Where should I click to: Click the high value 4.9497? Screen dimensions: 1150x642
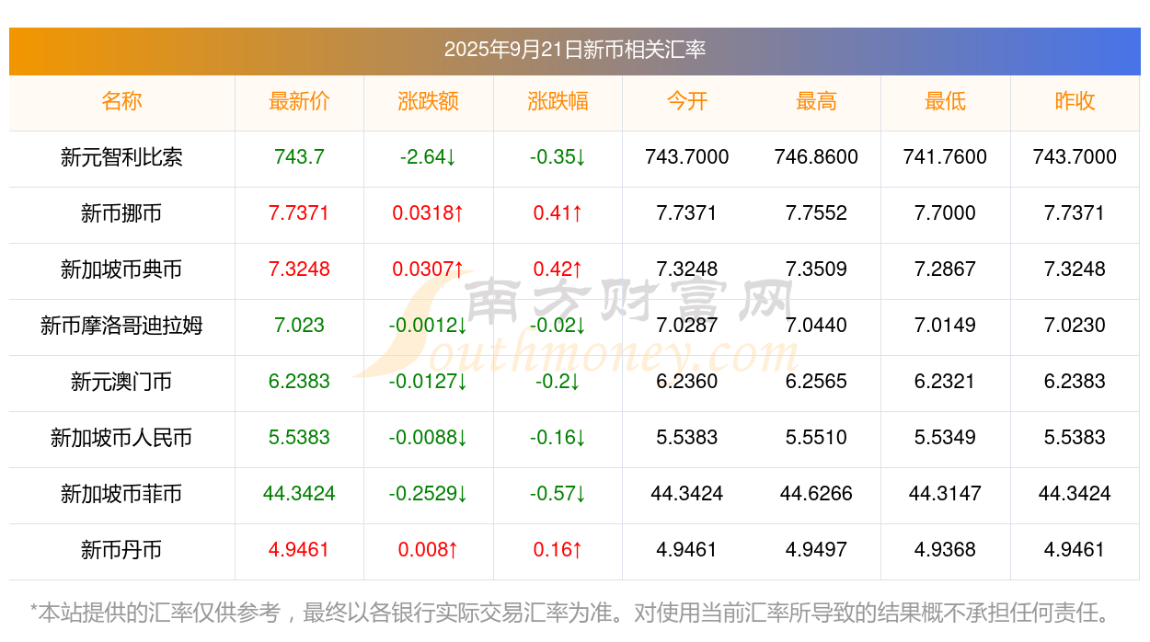tap(816, 550)
